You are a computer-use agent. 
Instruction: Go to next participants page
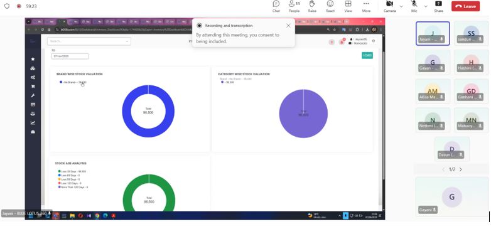460,169
